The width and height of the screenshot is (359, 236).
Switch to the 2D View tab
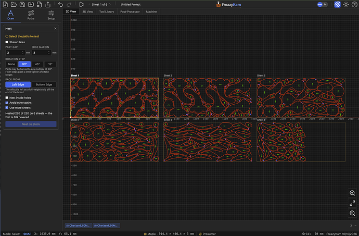pos(71,11)
